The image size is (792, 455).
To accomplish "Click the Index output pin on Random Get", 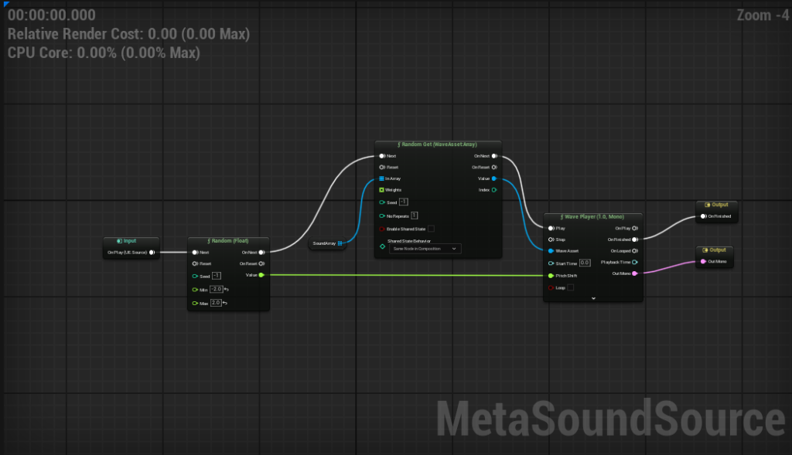I will coord(494,189).
